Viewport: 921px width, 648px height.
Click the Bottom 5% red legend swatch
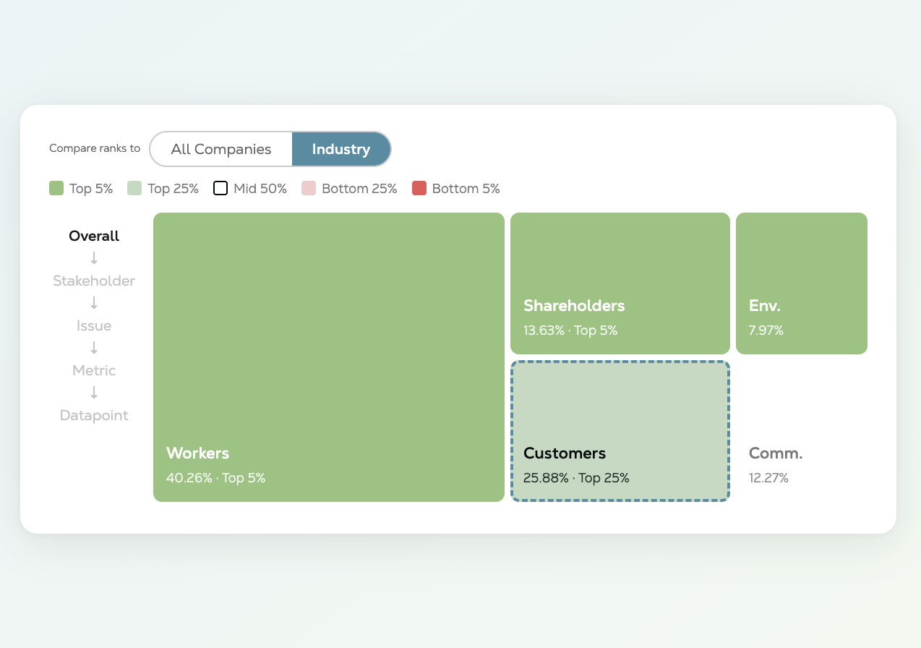[419, 189]
